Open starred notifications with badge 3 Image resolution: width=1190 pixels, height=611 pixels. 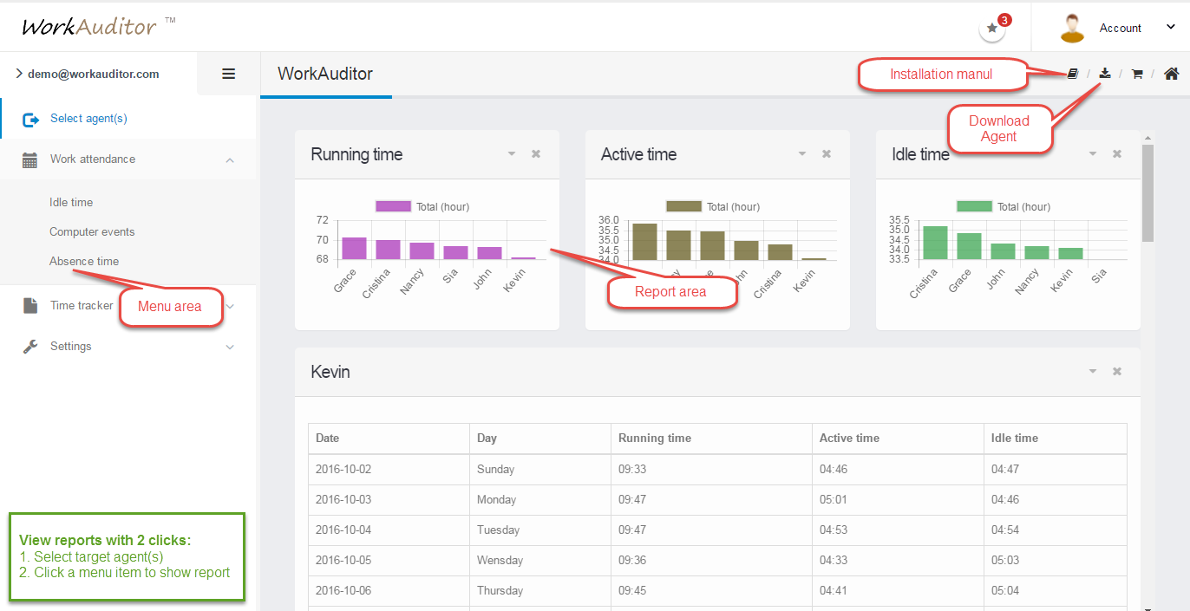point(992,28)
